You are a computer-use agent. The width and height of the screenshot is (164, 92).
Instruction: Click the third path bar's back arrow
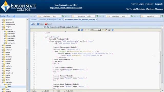click(x=100, y=16)
